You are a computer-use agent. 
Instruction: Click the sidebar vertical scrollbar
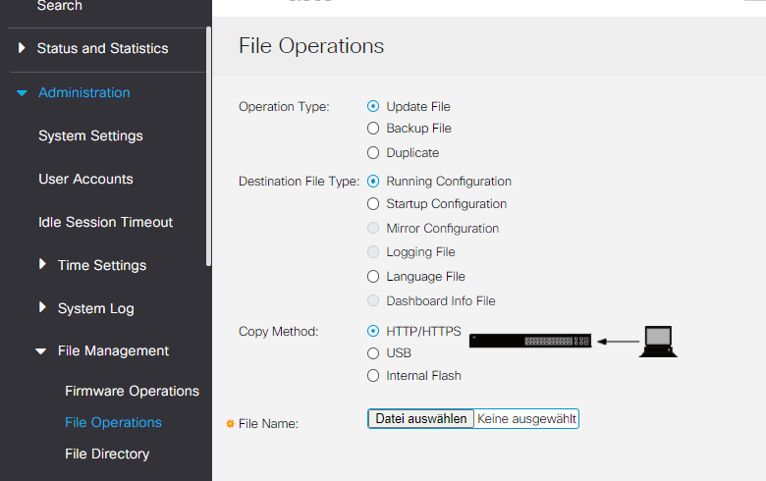(208, 146)
